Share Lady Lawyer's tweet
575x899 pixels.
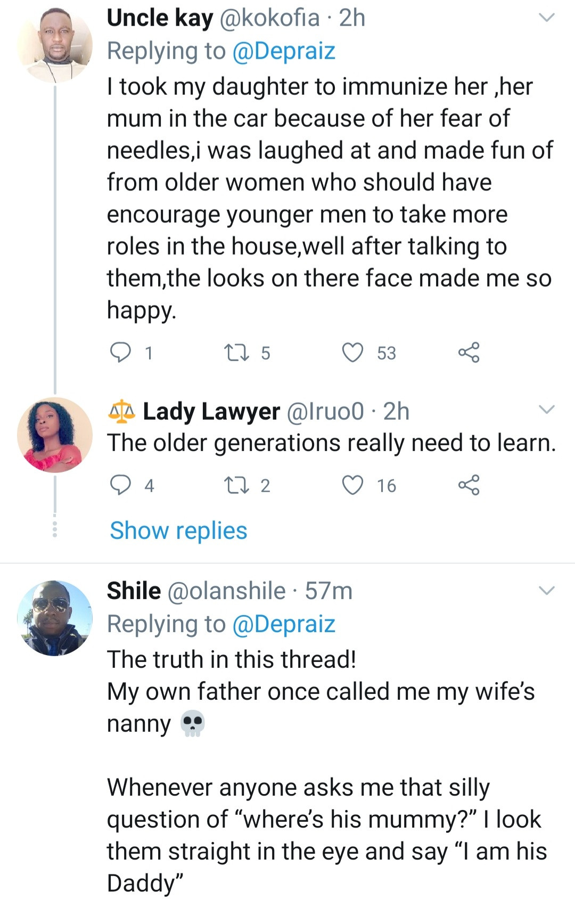(x=469, y=485)
